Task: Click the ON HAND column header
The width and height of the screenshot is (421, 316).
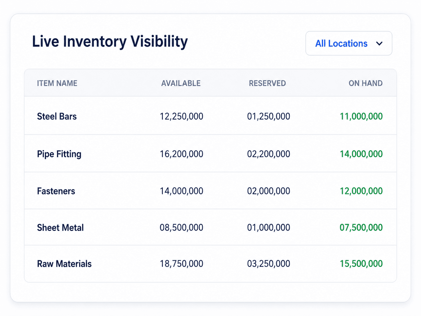Action: click(x=365, y=83)
